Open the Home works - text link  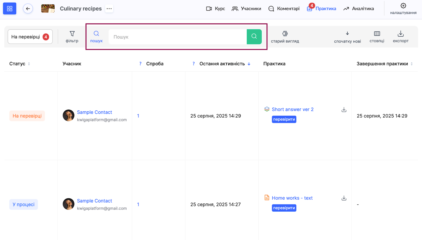click(x=292, y=198)
